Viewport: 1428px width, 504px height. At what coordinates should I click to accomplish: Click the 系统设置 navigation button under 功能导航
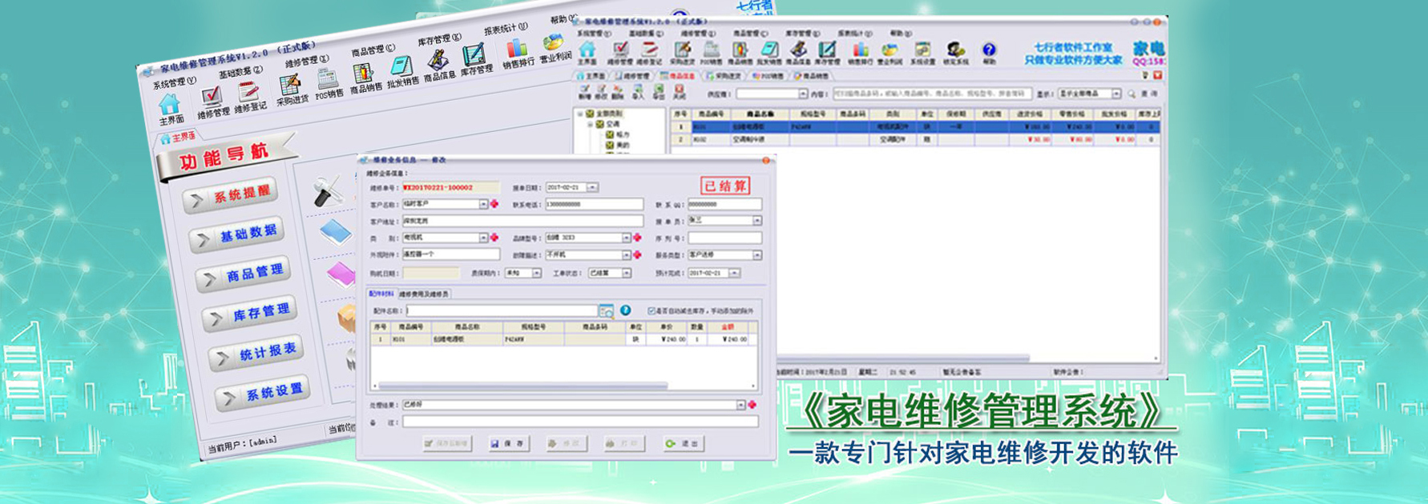click(262, 393)
